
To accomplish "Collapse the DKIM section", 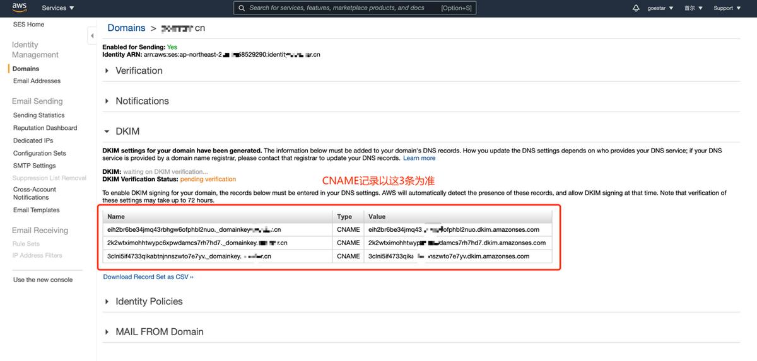I will pos(122,131).
